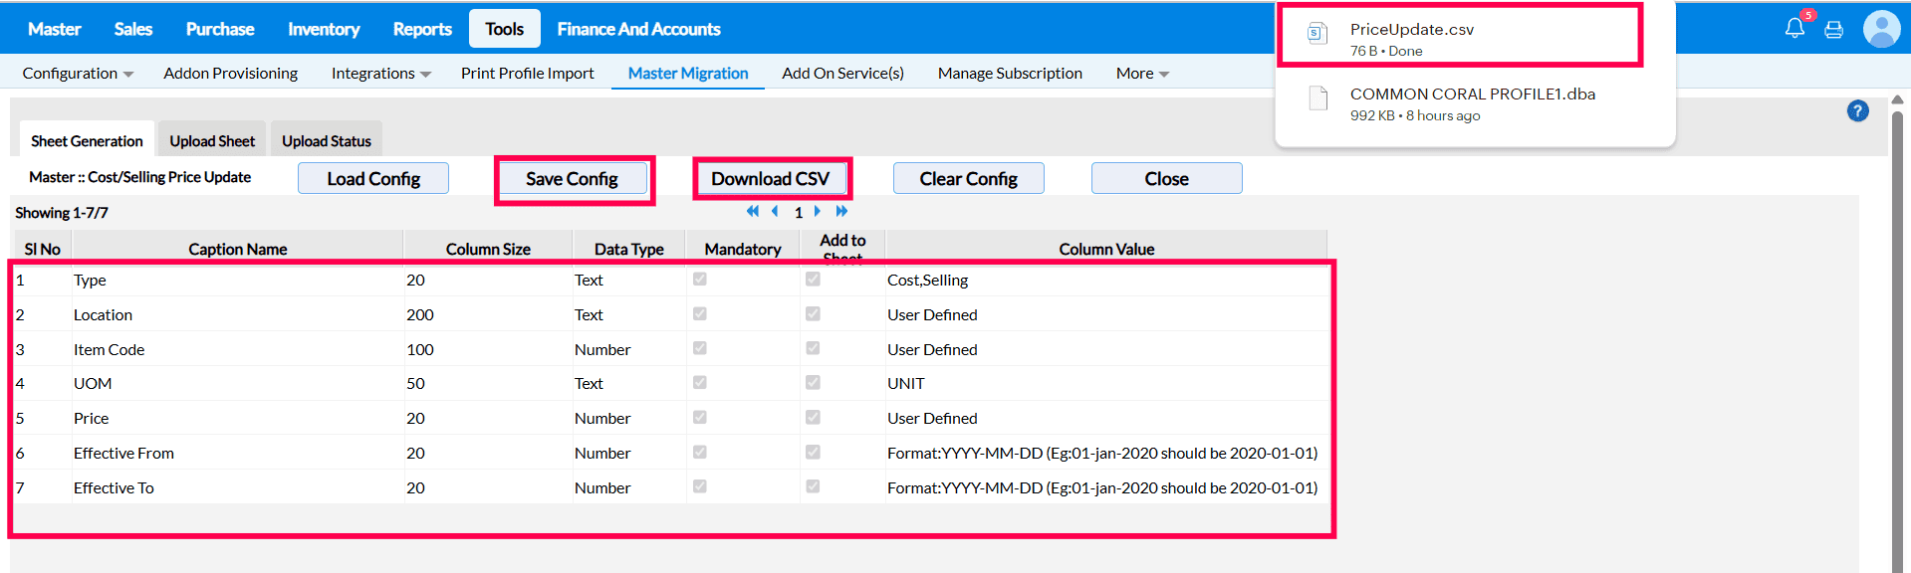The width and height of the screenshot is (1911, 573).
Task: Expand the Configuration dropdown
Action: click(x=78, y=74)
